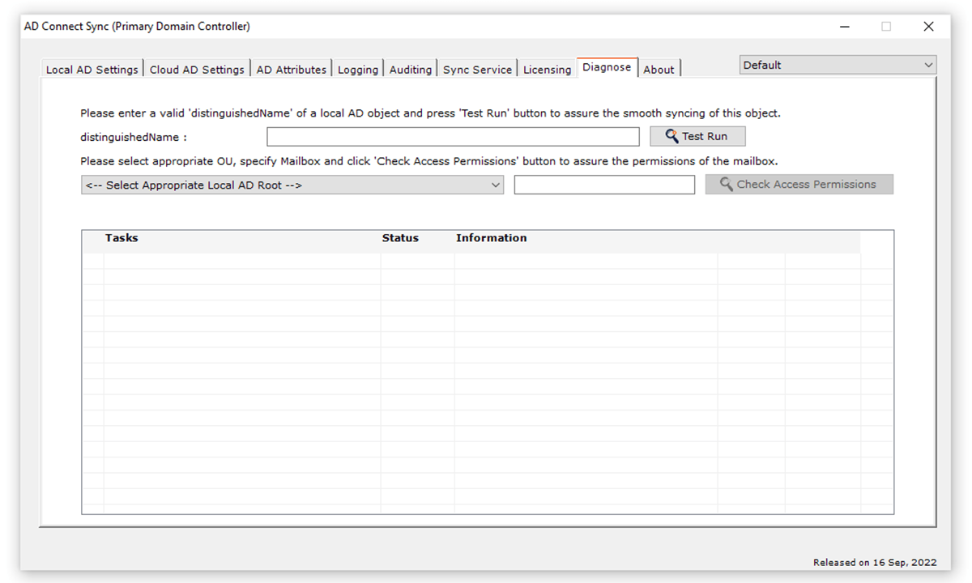Click the 'distinguishedName :' label
972x583 pixels.
134,137
